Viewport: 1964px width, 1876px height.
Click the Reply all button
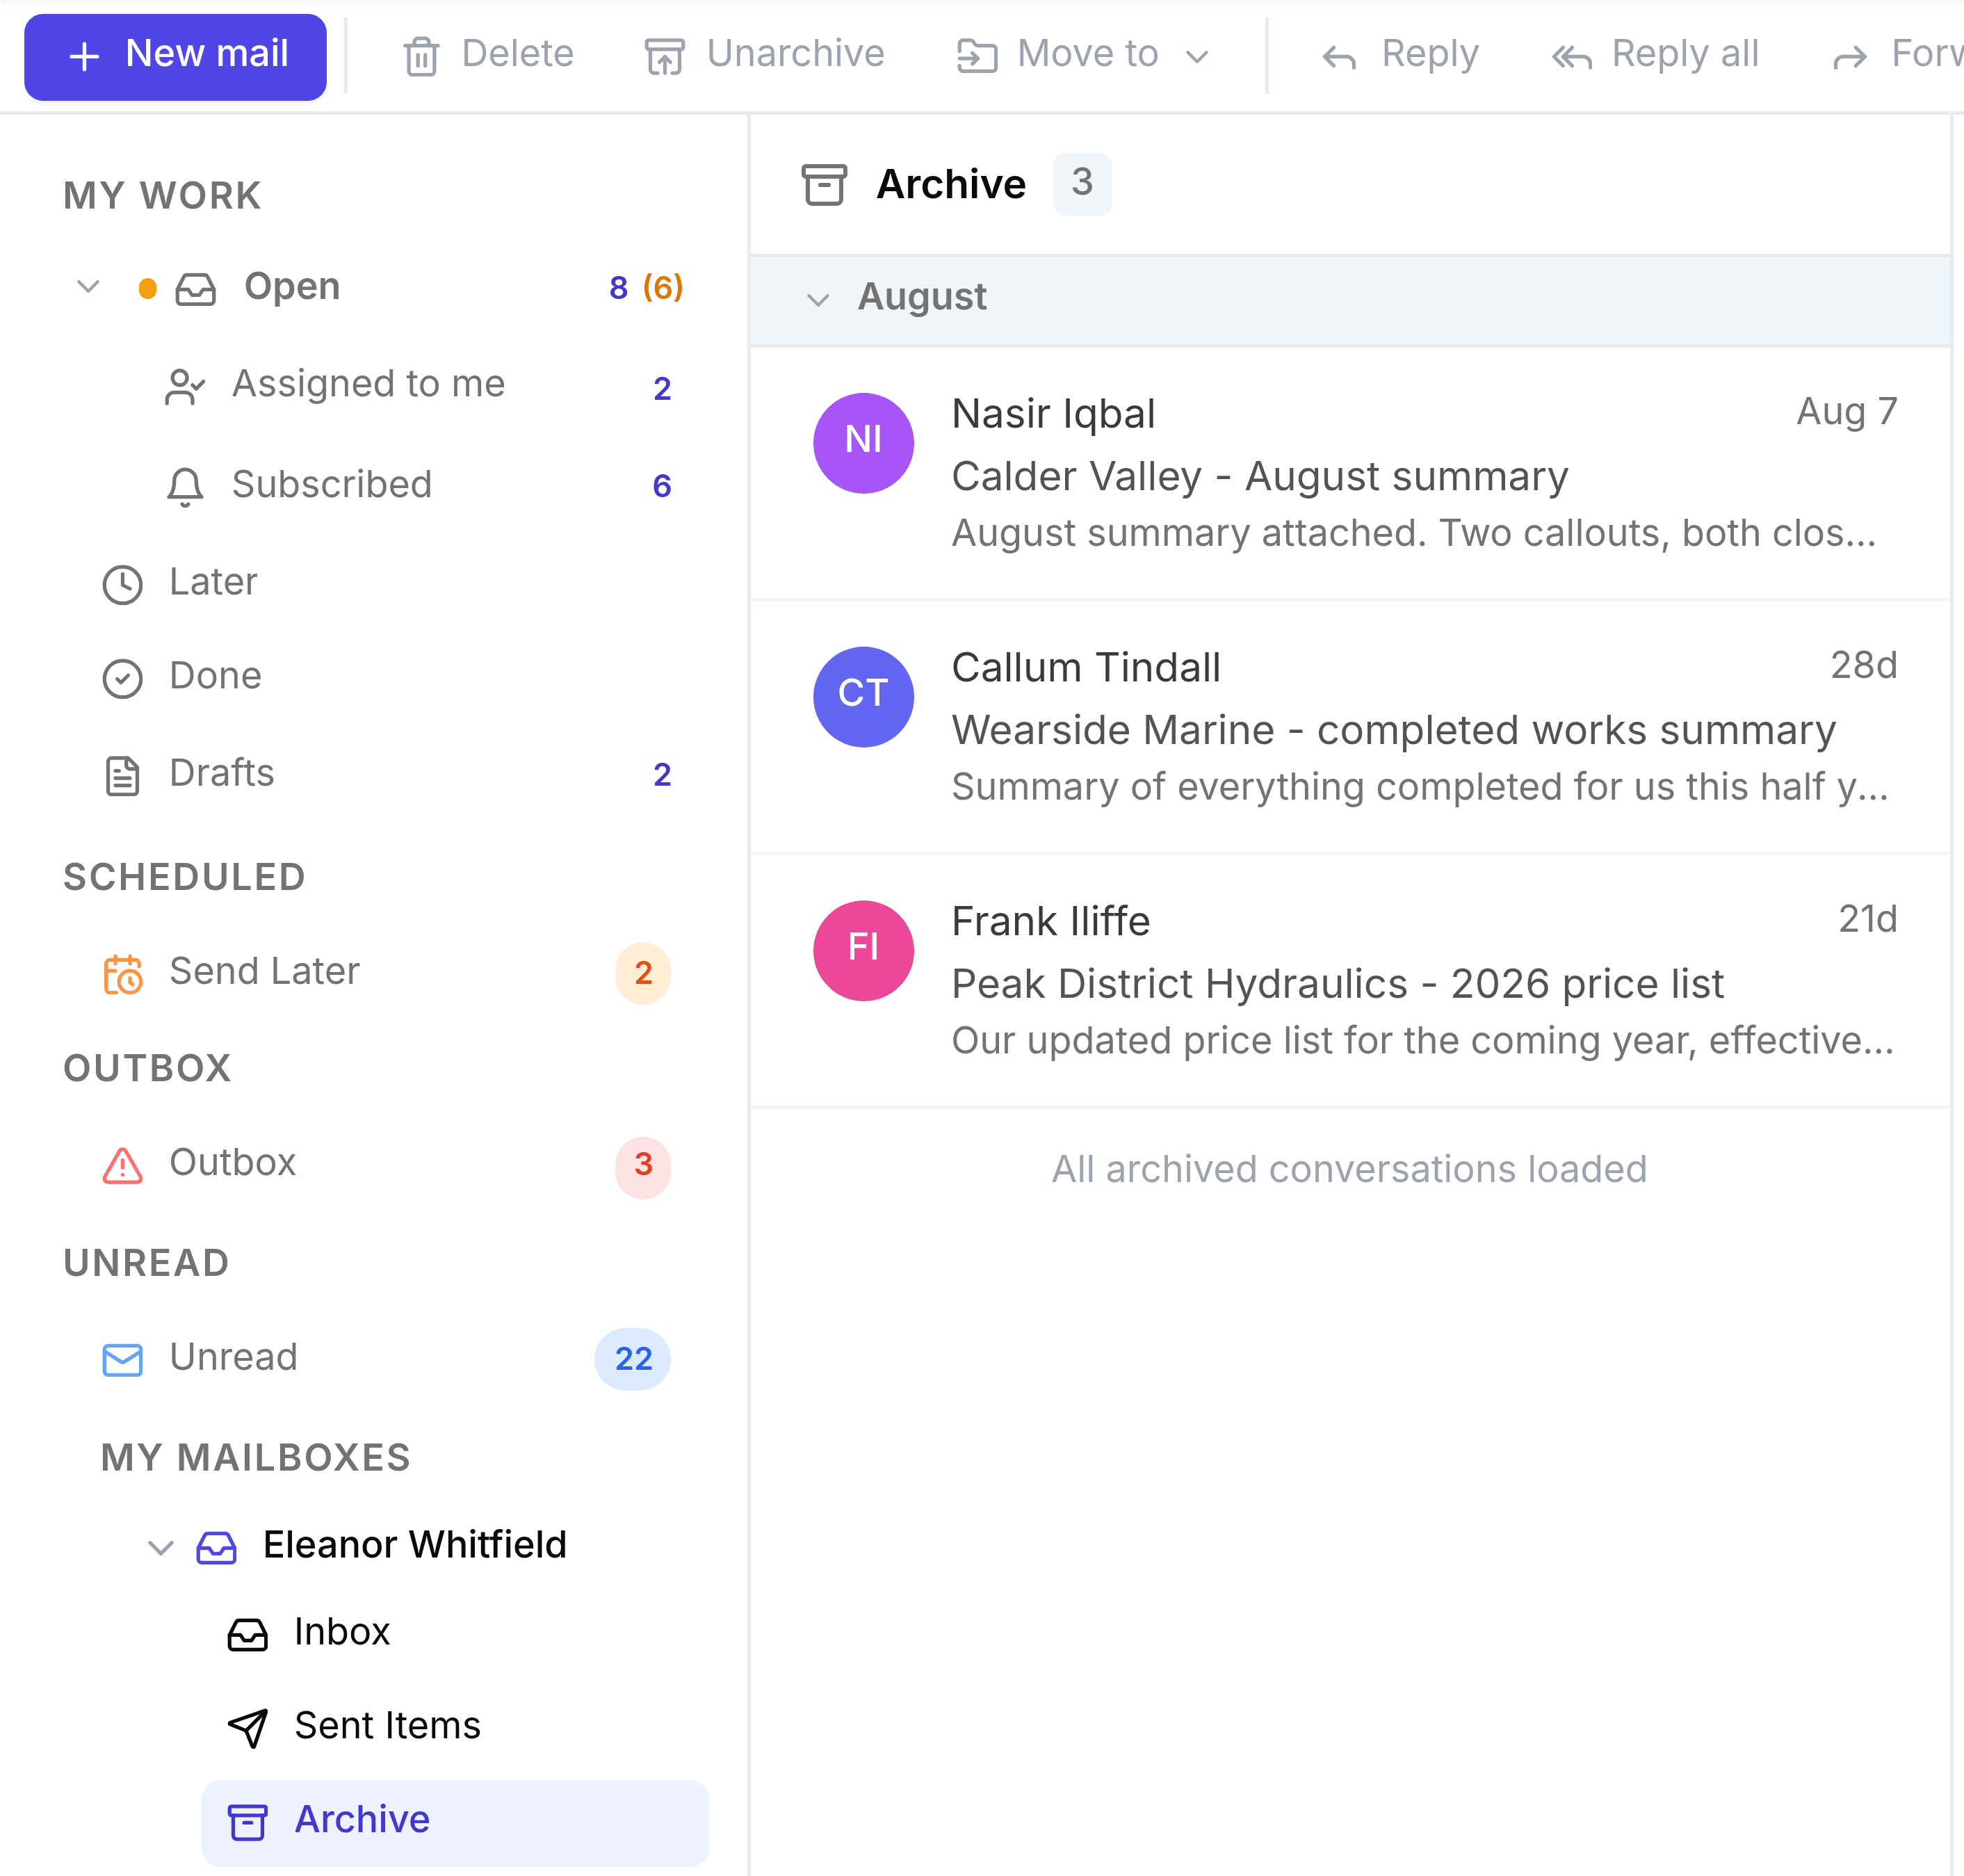(x=1655, y=55)
